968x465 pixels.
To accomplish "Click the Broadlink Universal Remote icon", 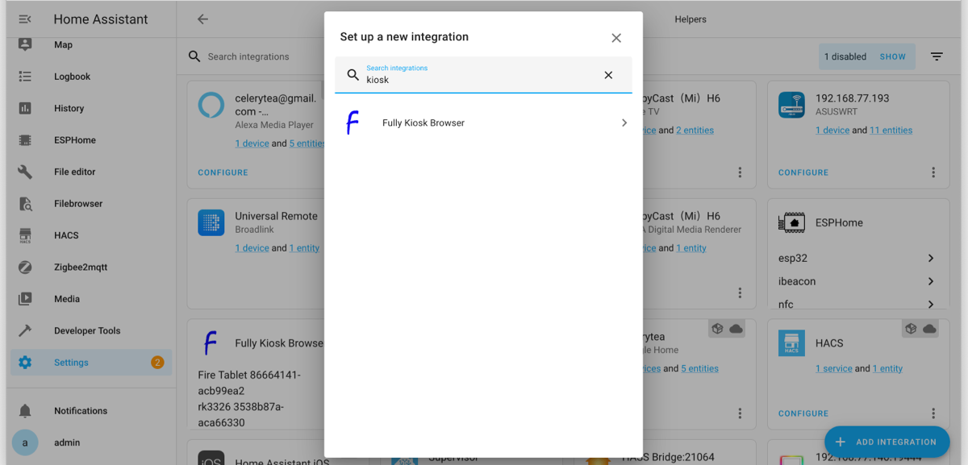I will [x=211, y=222].
